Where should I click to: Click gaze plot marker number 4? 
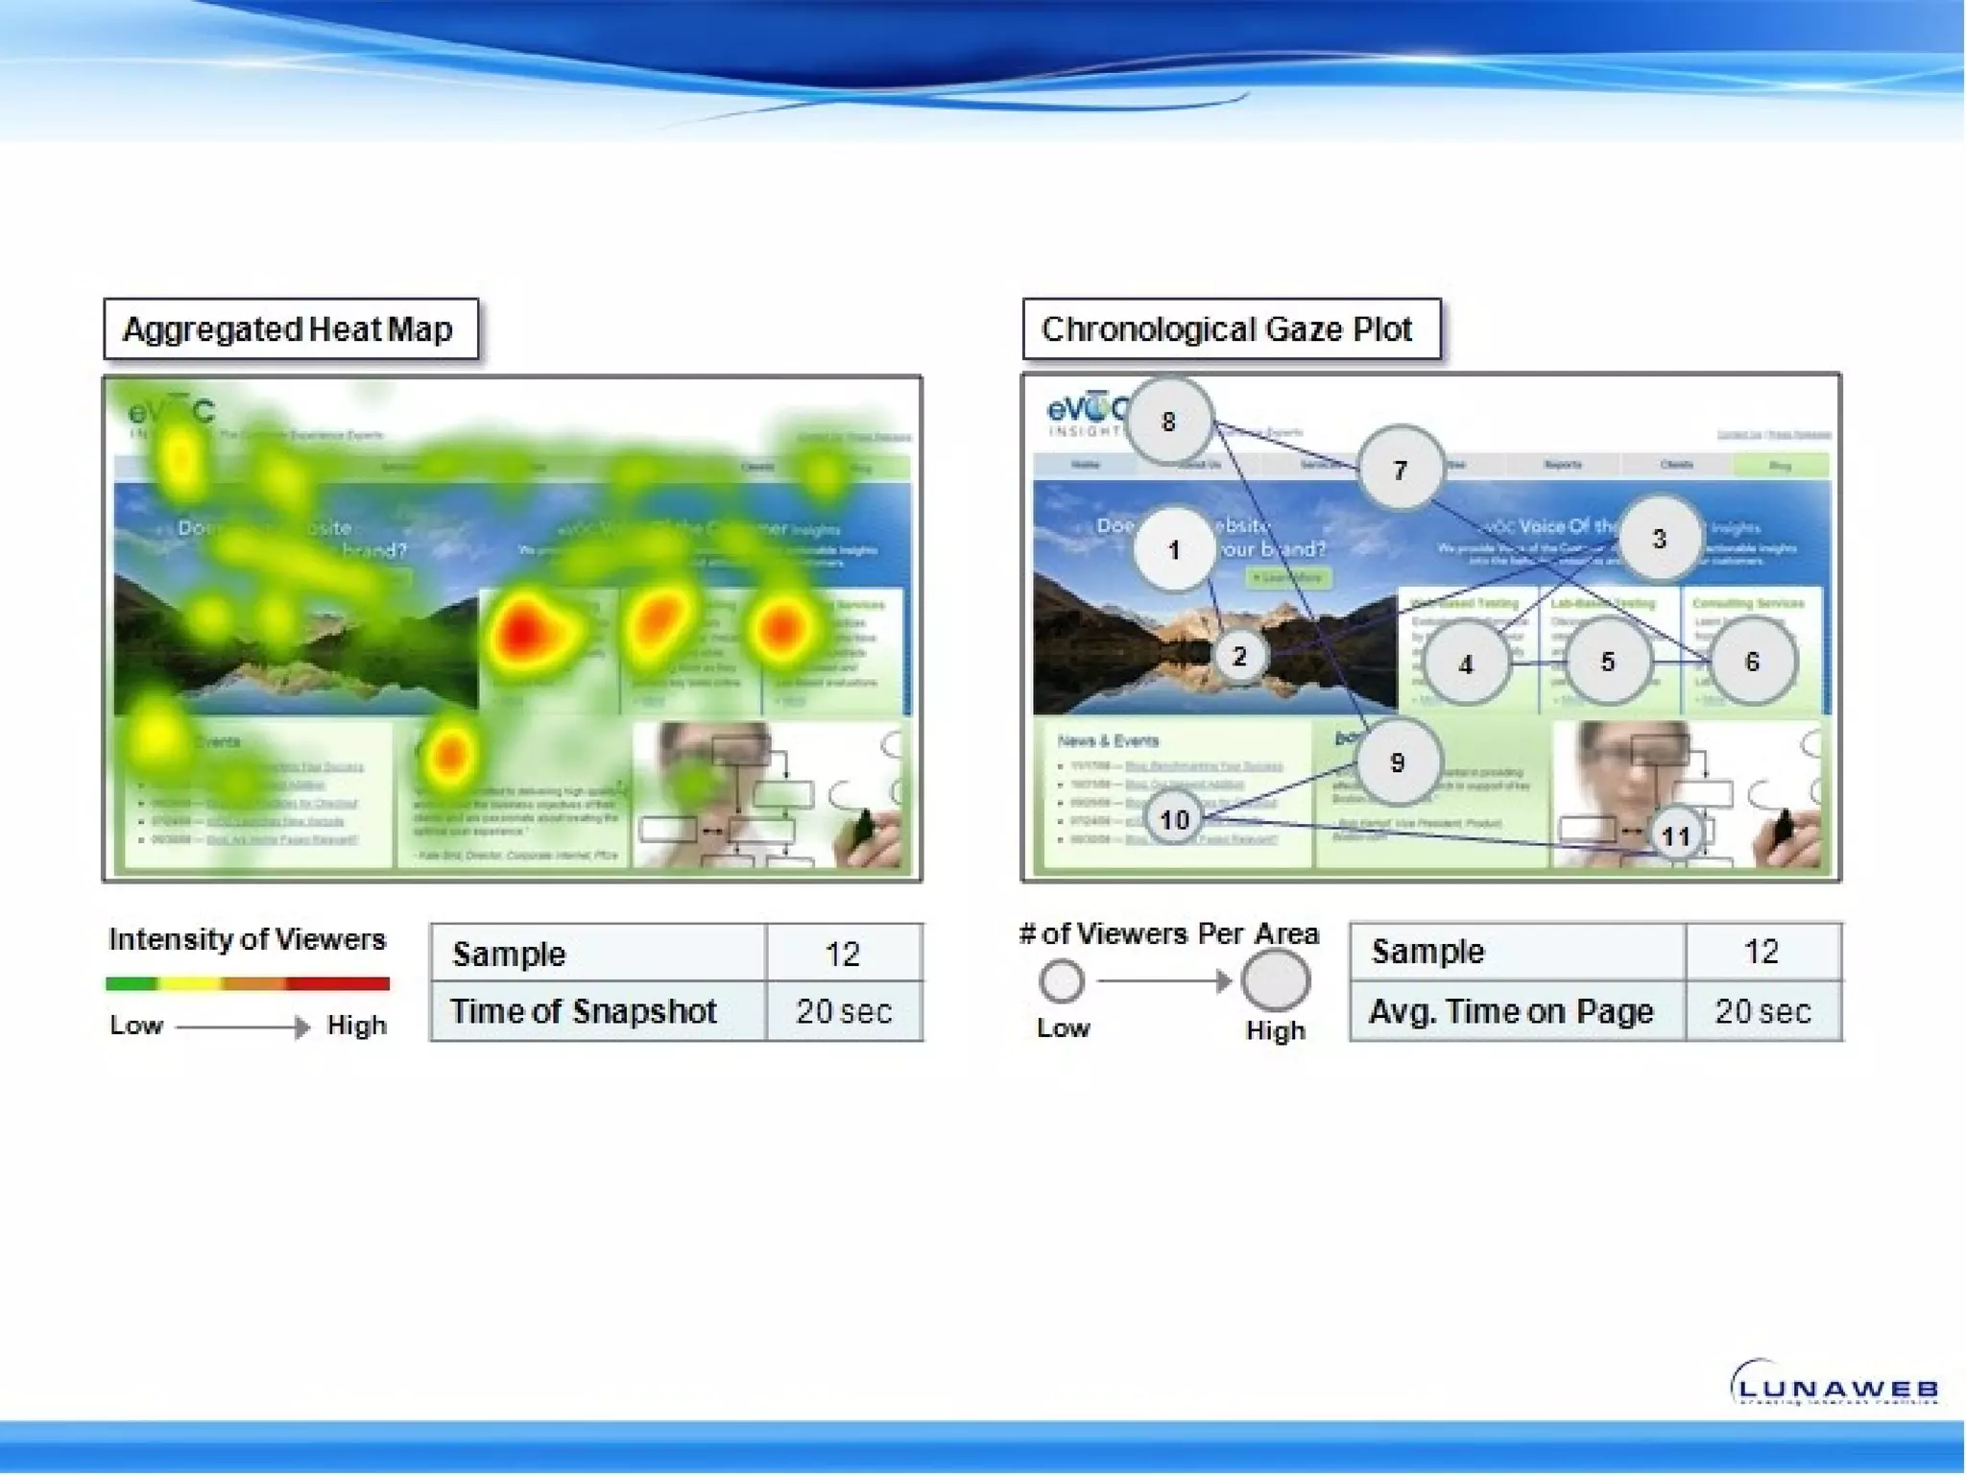[x=1465, y=664]
